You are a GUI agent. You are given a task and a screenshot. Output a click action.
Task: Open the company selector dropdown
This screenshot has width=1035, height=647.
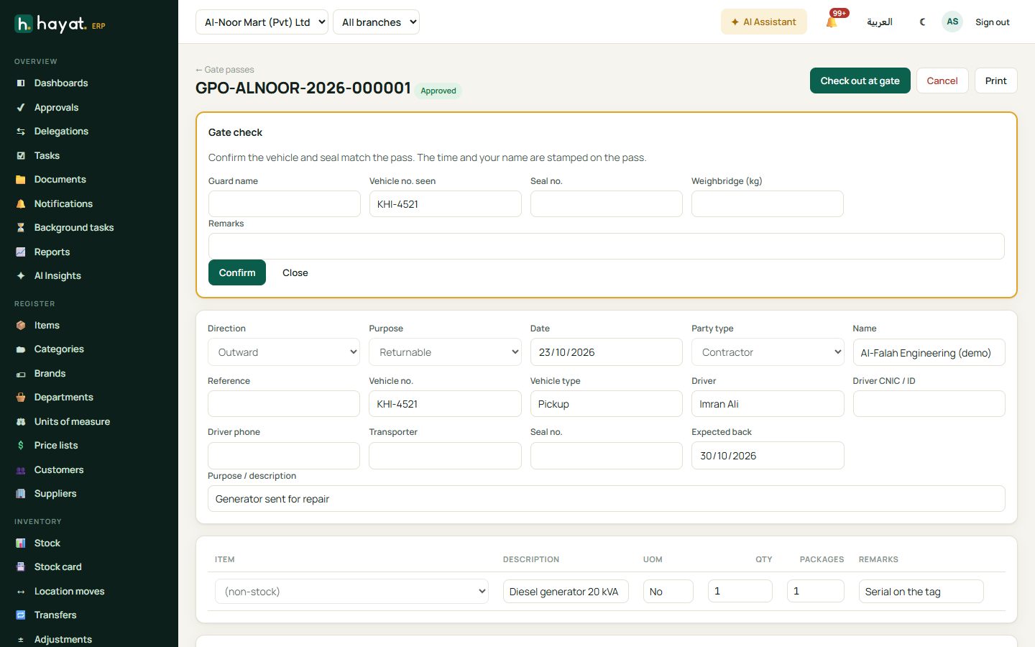pyautogui.click(x=262, y=22)
